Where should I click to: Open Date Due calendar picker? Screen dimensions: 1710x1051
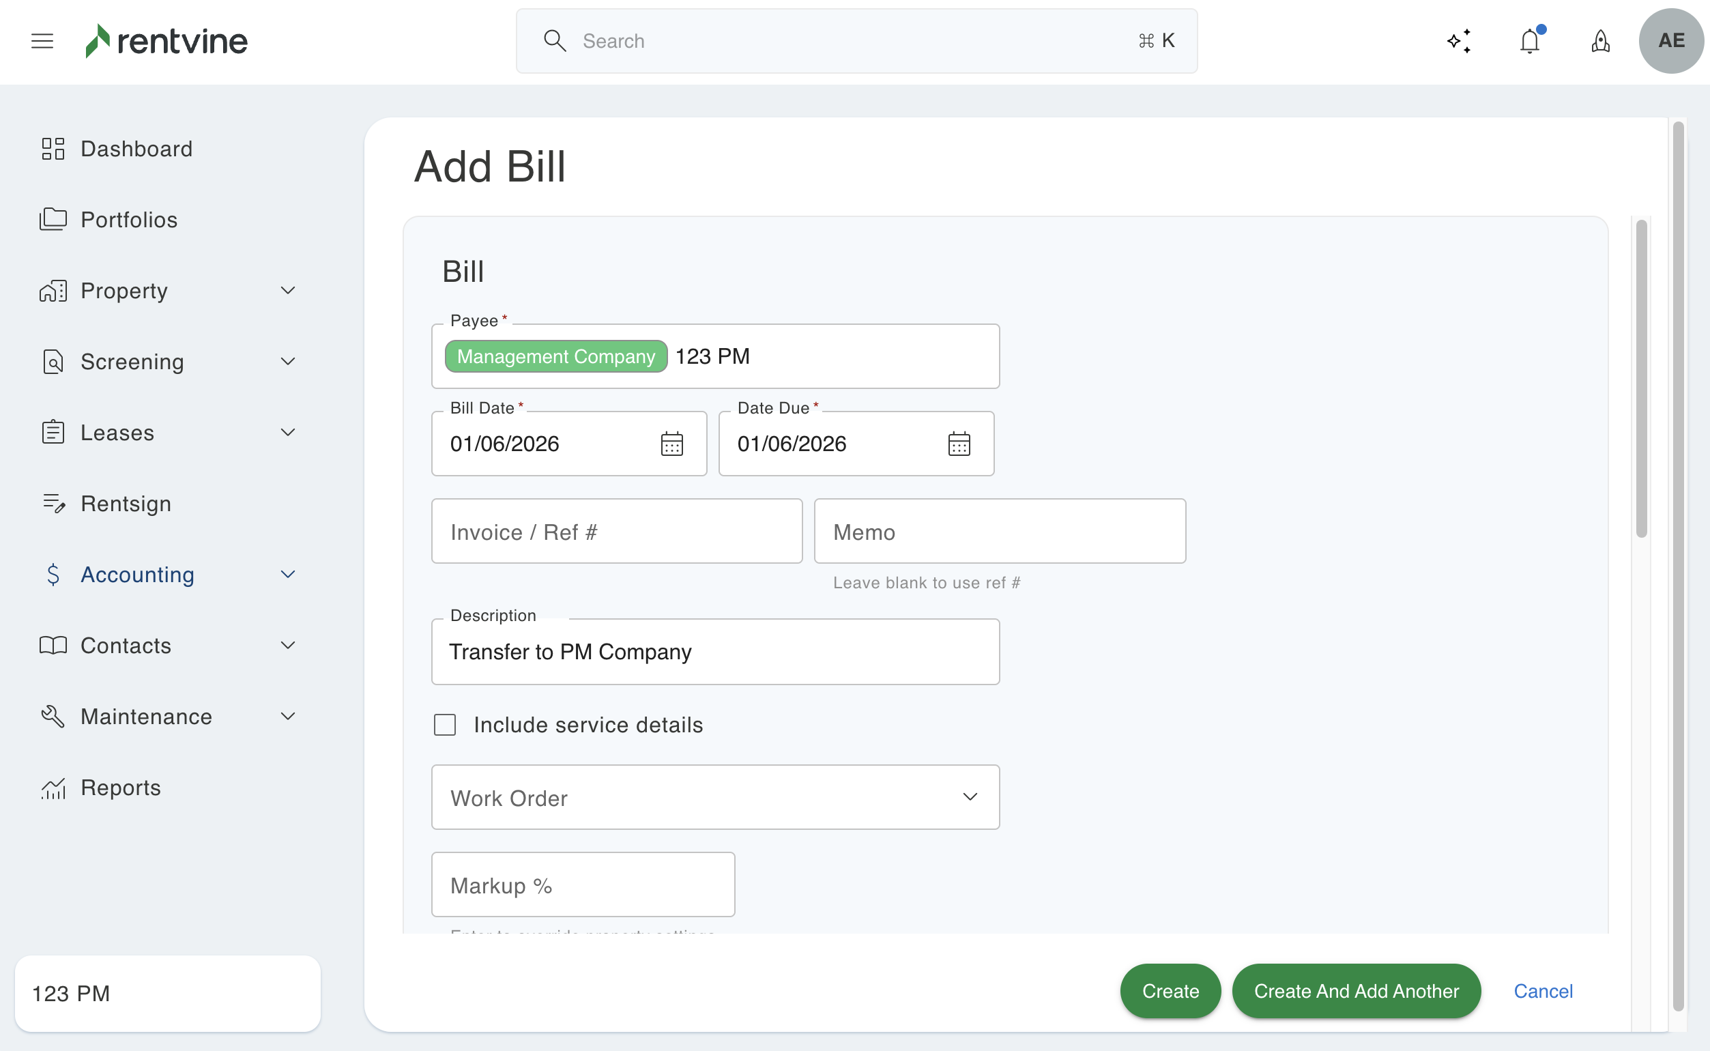959,444
